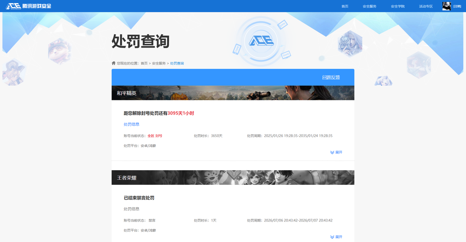Click the 禁言 account status under 王者荣耀
Image resolution: width=466 pixels, height=242 pixels.
click(x=152, y=220)
